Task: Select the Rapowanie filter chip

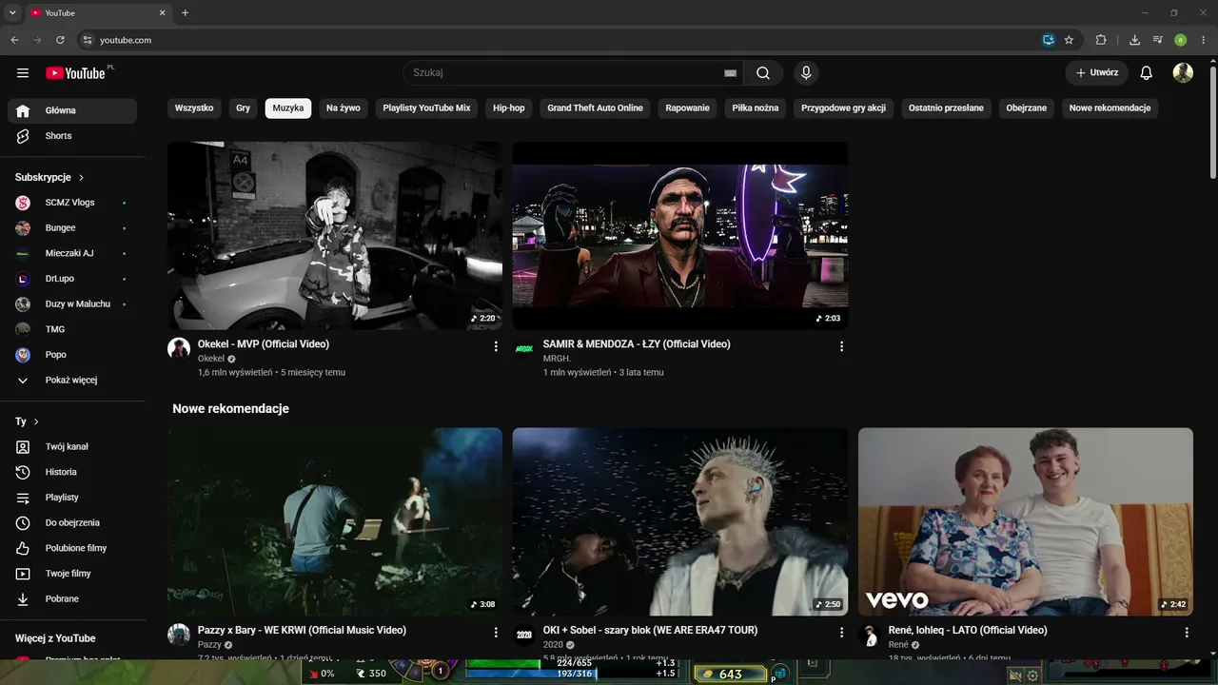Action: [688, 108]
